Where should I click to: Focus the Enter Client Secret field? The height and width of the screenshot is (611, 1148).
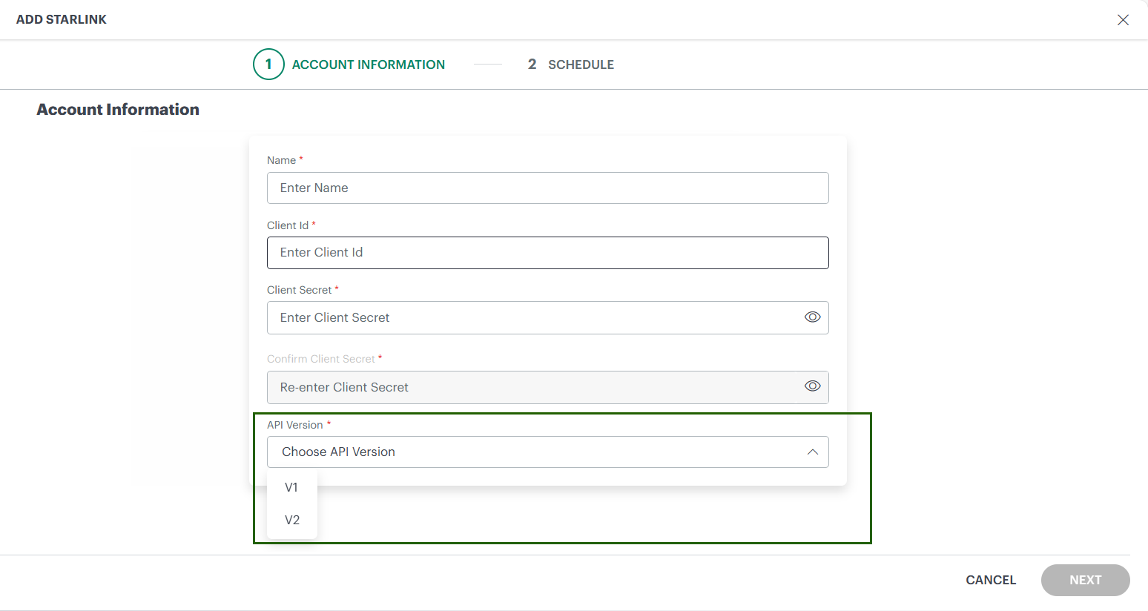[530, 317]
